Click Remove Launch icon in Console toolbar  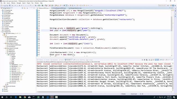tap(144, 60)
